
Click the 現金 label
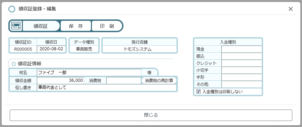(208, 49)
